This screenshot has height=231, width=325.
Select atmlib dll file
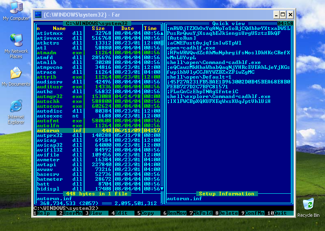click(98, 62)
